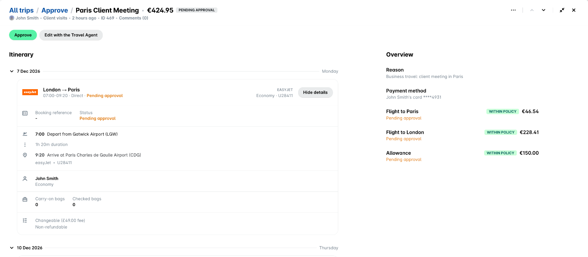Click John Smith's avatar icon
Viewport: 588px width, 257px height.
12,18
